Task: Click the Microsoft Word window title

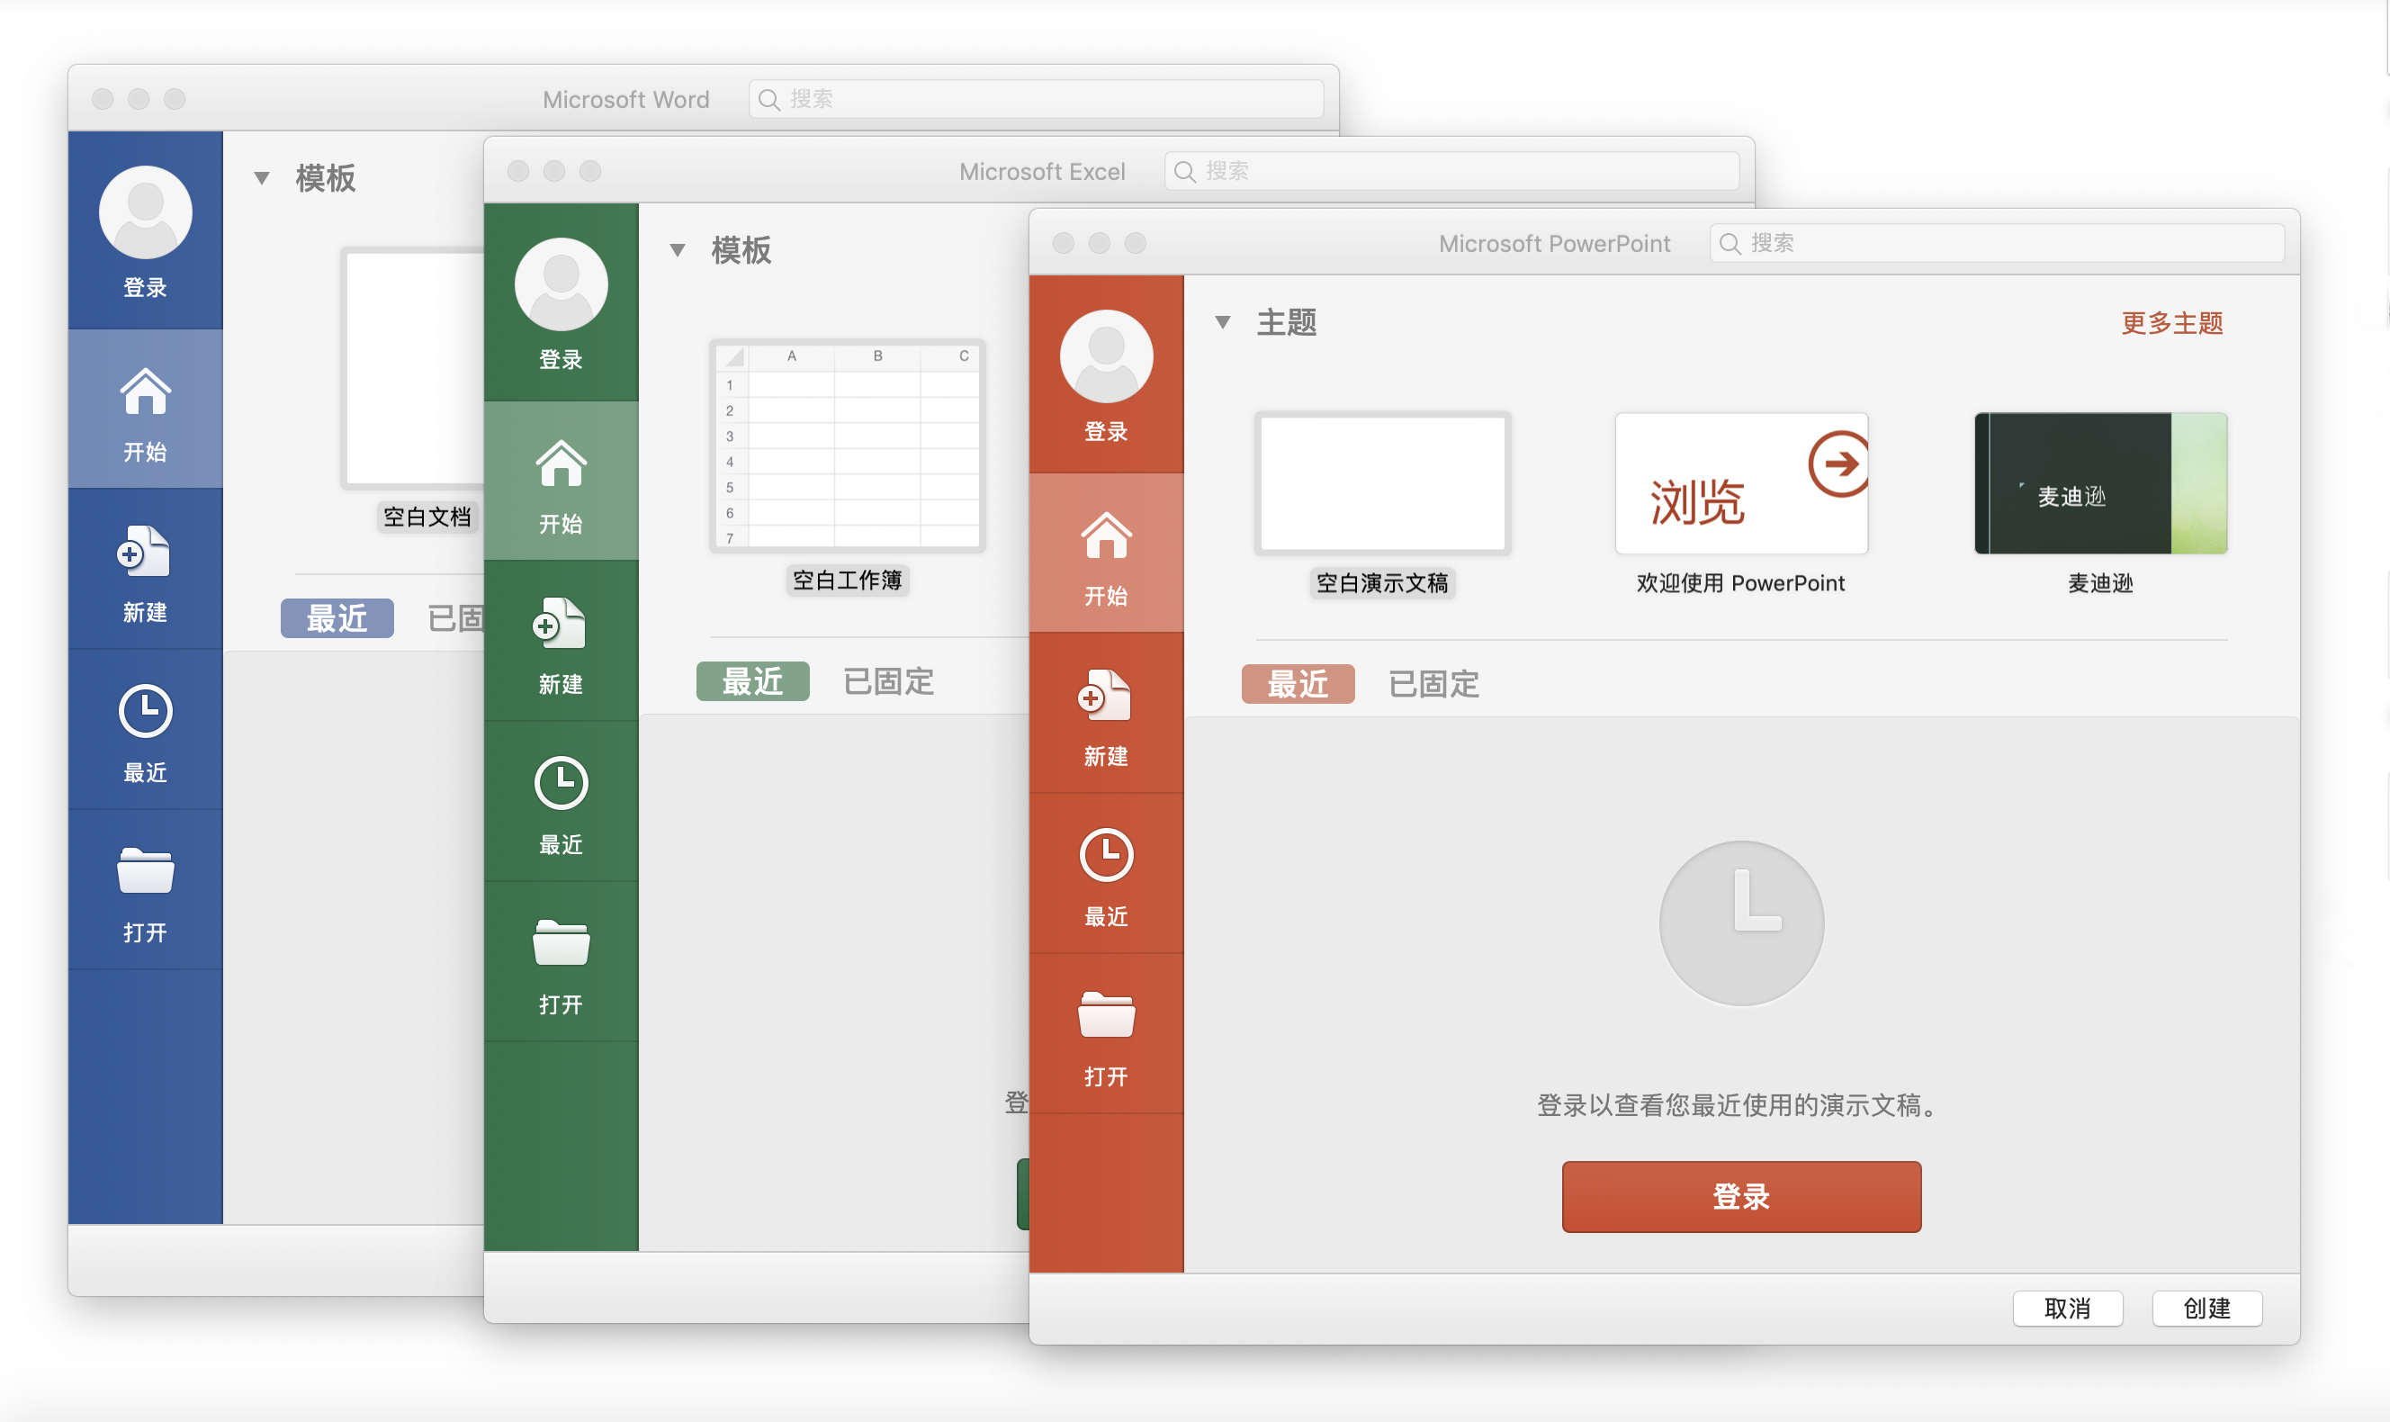Action: [x=626, y=100]
